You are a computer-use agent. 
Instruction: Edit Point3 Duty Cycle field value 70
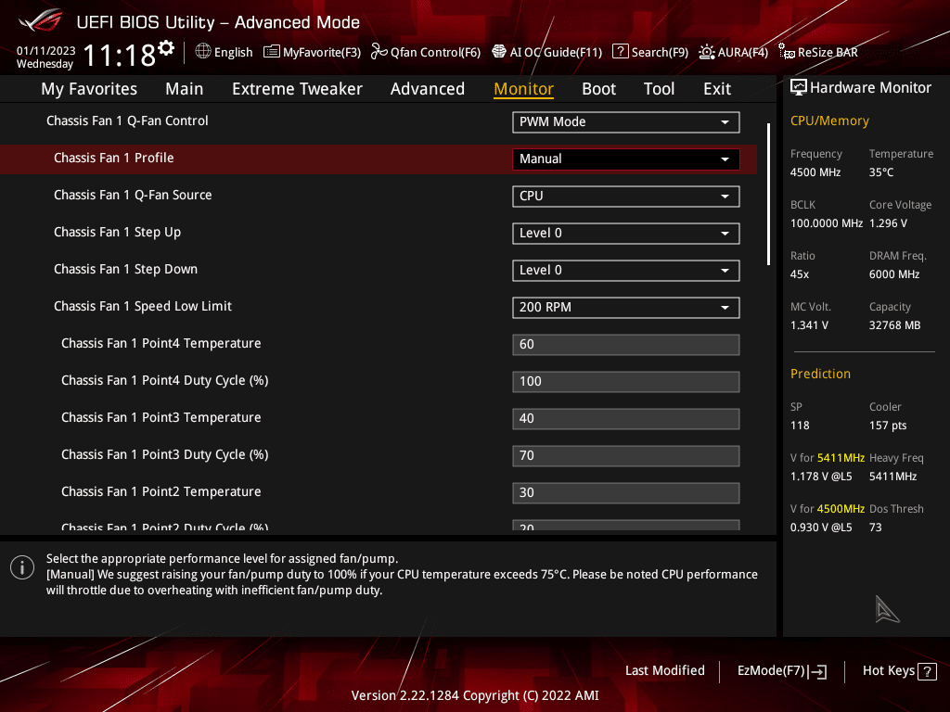coord(626,455)
